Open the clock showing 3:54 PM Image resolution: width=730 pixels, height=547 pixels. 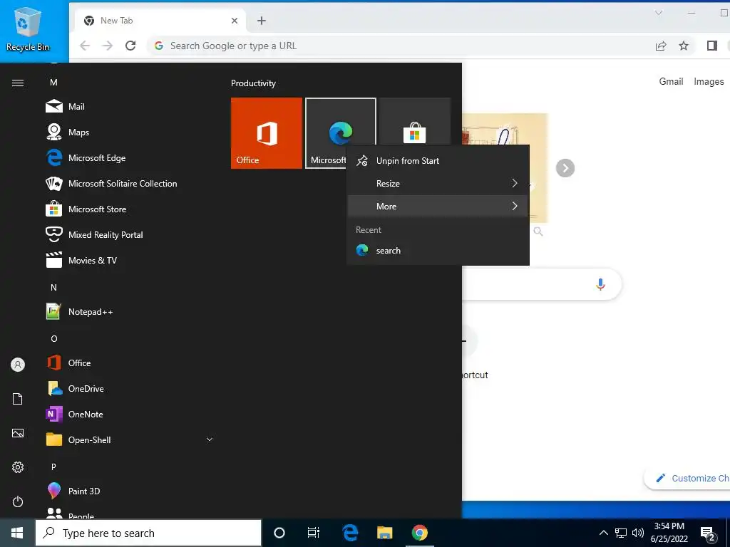669,533
